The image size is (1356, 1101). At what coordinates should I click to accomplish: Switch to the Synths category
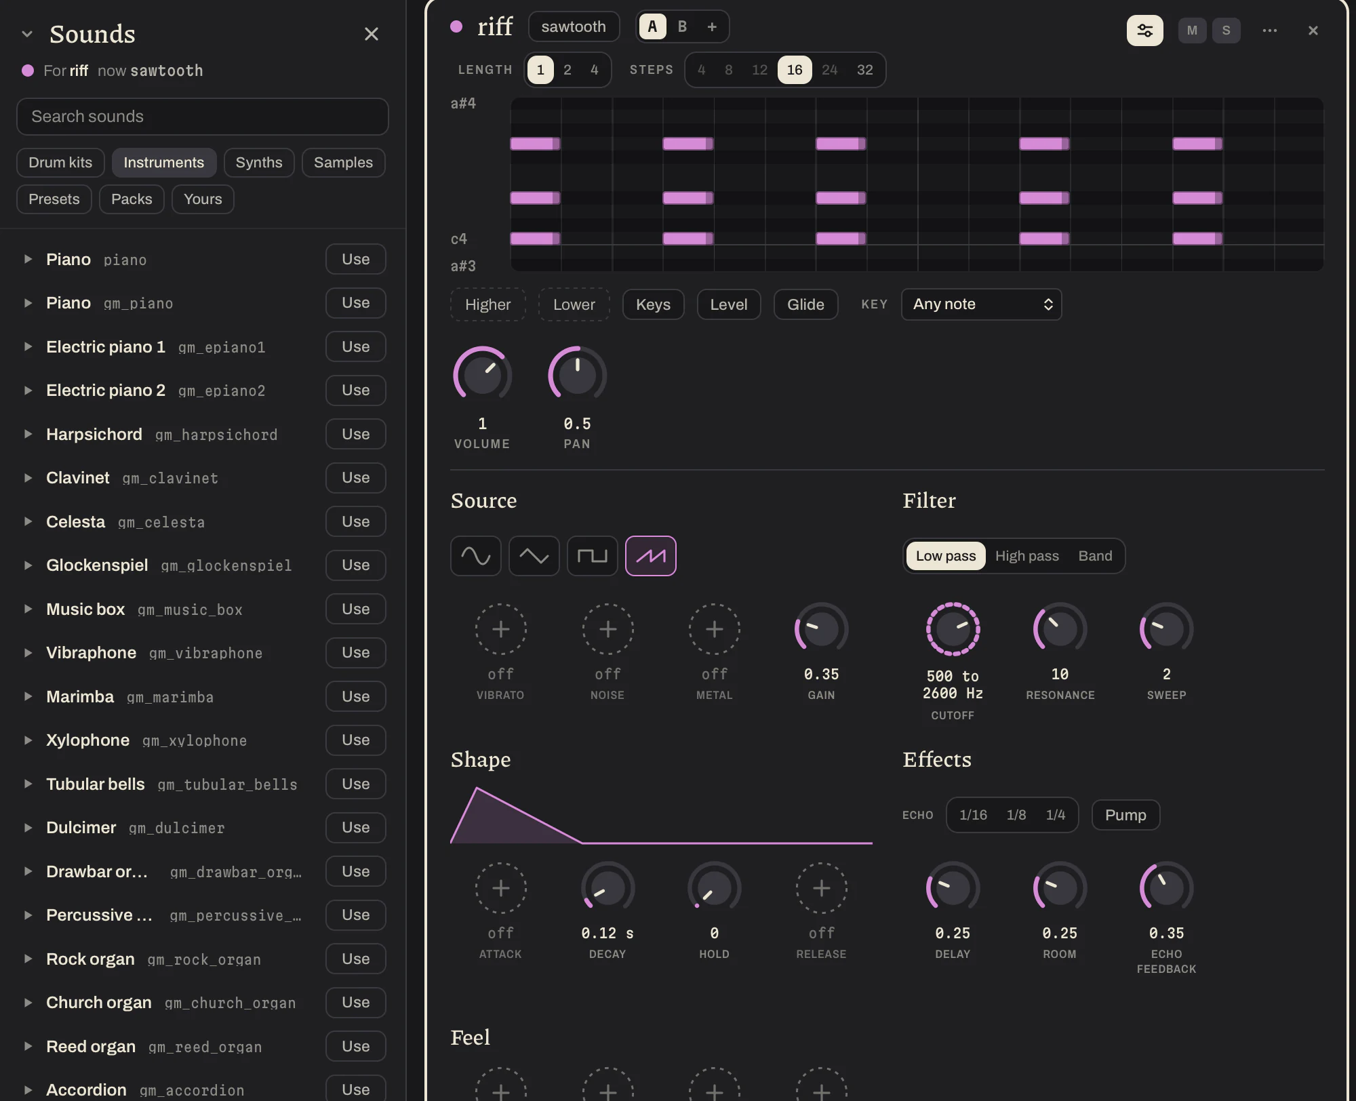(259, 163)
